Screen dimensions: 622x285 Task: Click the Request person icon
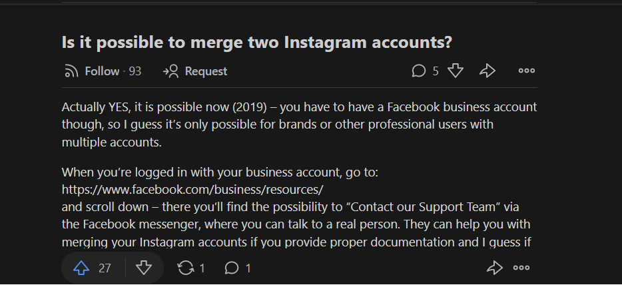[x=171, y=71]
